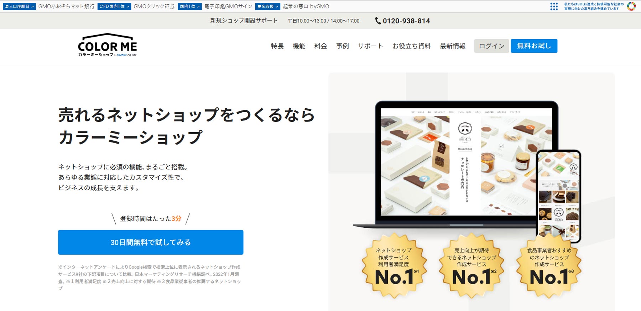
Task: Click the 夢を応援 blue tag
Action: (x=267, y=6)
